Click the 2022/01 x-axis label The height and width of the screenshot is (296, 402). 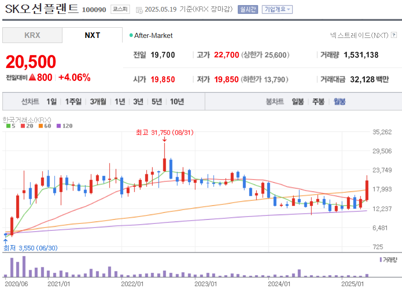coord(132,284)
